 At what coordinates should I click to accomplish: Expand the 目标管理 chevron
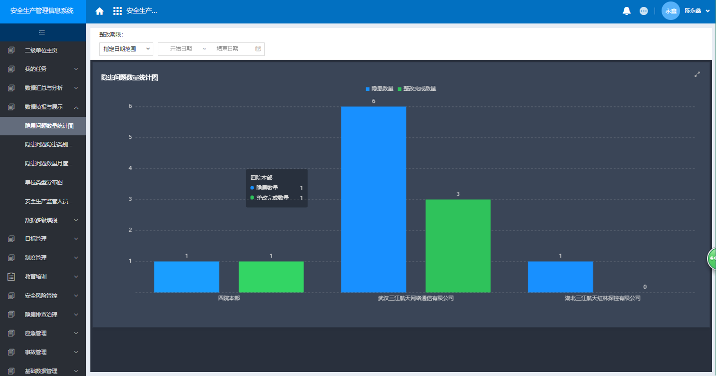pos(76,239)
